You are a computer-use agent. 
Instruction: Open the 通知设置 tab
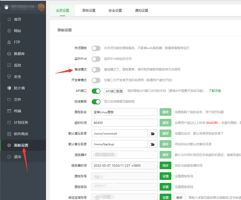[x=141, y=10]
